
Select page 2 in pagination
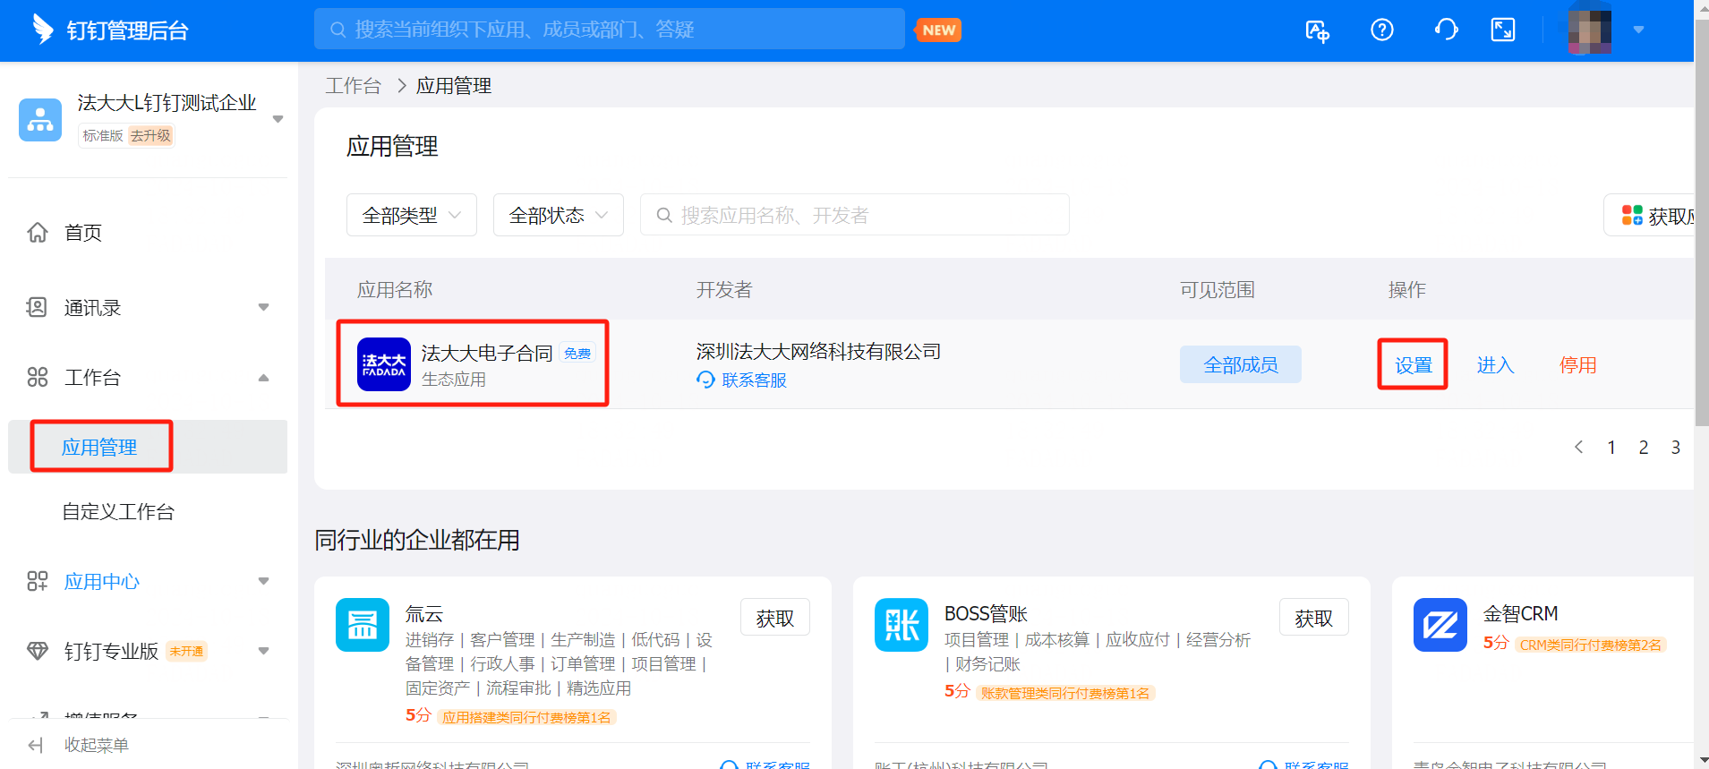click(1644, 447)
